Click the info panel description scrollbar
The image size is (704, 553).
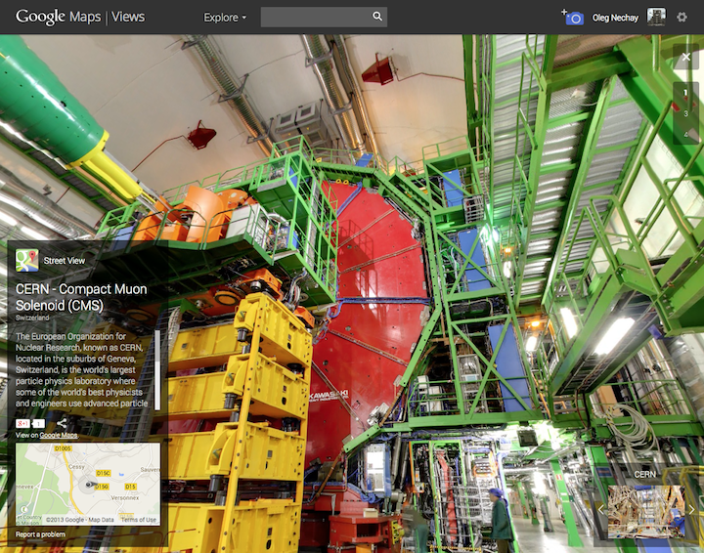coord(157,370)
